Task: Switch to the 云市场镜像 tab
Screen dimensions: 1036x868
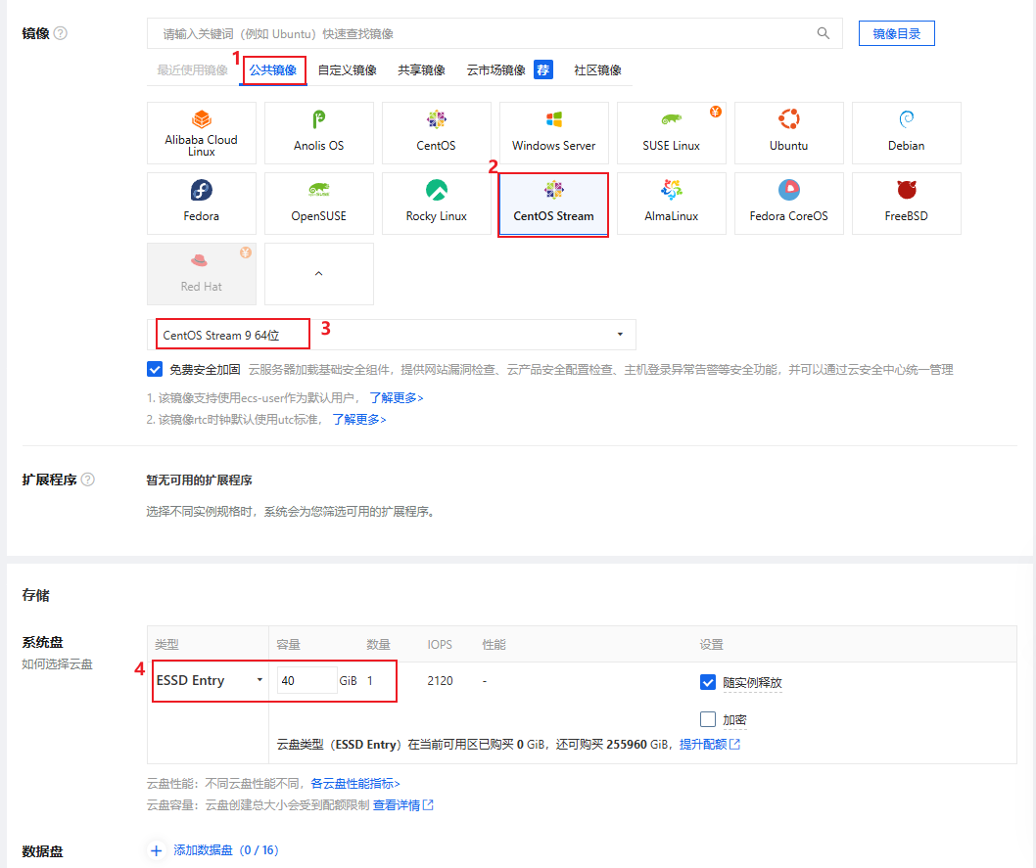Action: (x=496, y=69)
